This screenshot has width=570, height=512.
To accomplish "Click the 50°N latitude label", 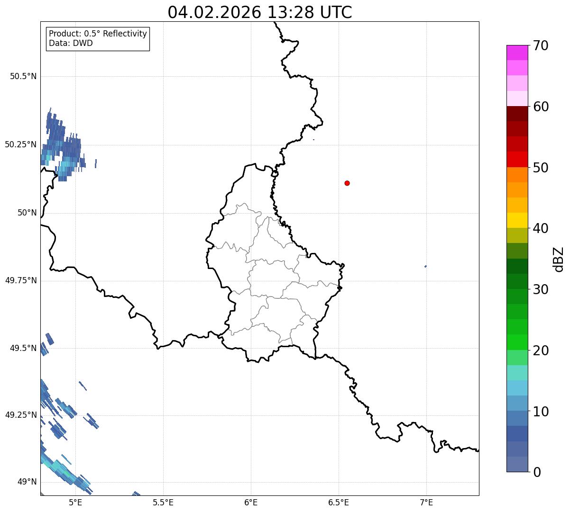I will (27, 213).
